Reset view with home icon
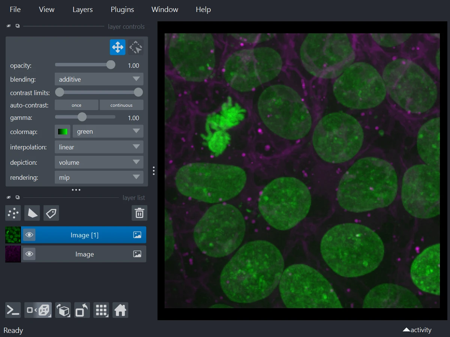The height and width of the screenshot is (337, 450). click(120, 310)
